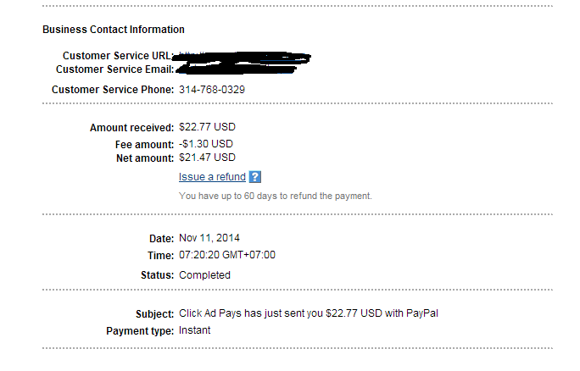Click the Subject label
This screenshot has width=580, height=371.
154,314
